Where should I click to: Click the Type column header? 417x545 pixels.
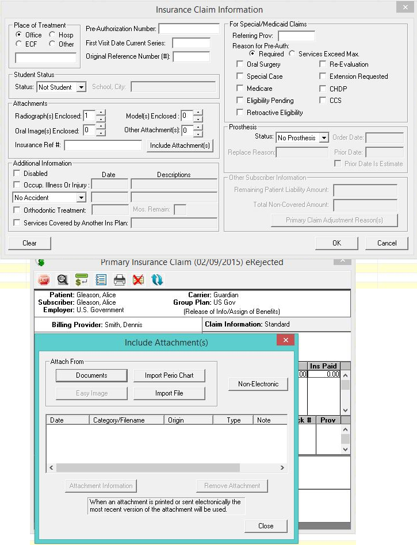[233, 420]
